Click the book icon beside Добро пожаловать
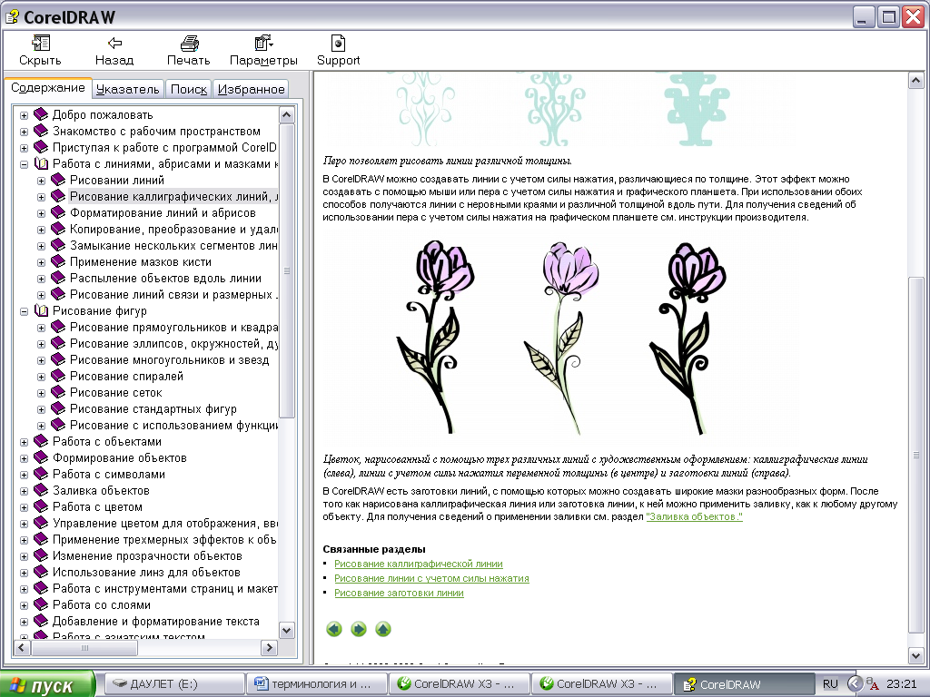 coord(40,114)
